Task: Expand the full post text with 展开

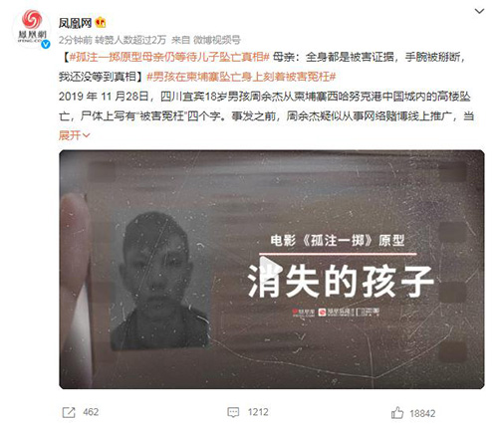Action: [x=70, y=135]
